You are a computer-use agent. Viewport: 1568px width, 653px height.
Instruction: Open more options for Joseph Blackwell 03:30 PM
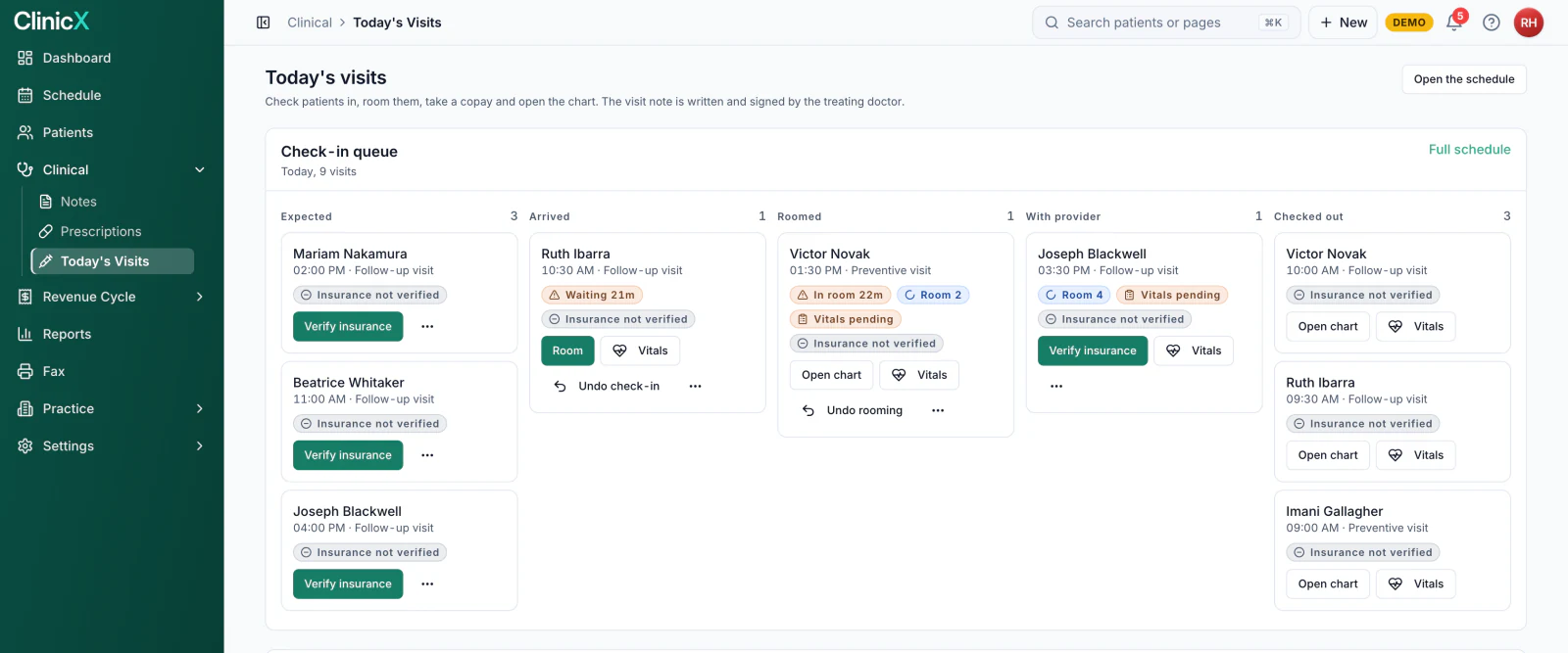coord(1056,387)
